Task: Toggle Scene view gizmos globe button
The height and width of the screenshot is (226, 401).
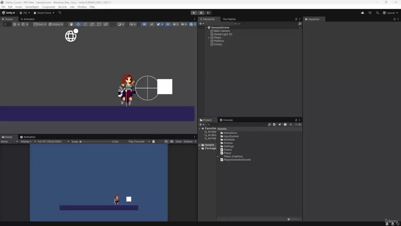Action: click(x=192, y=24)
